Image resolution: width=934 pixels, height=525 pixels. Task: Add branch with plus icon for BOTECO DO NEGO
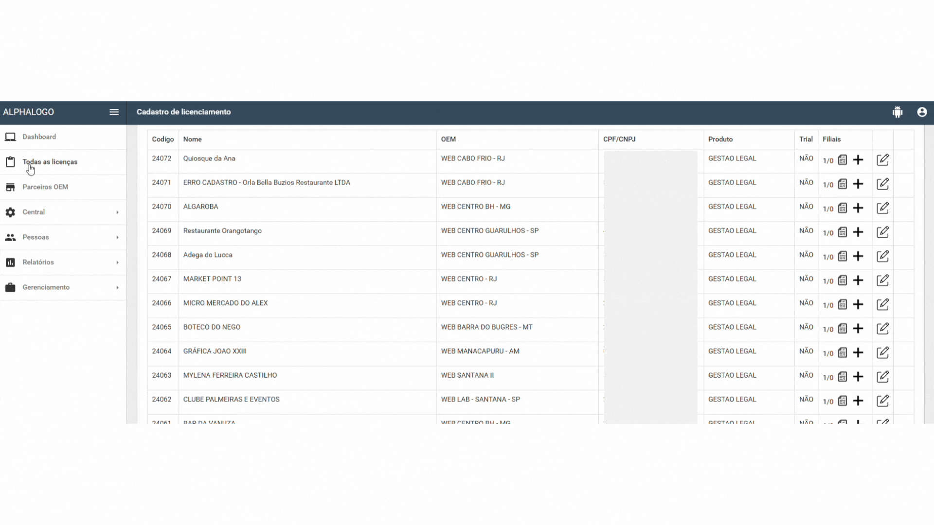(858, 329)
